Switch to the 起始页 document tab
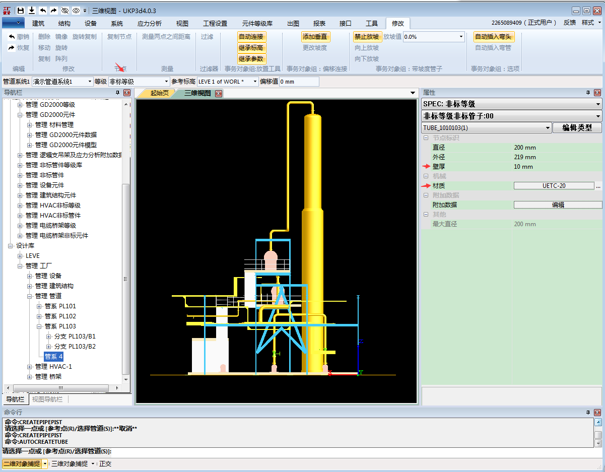 (160, 93)
